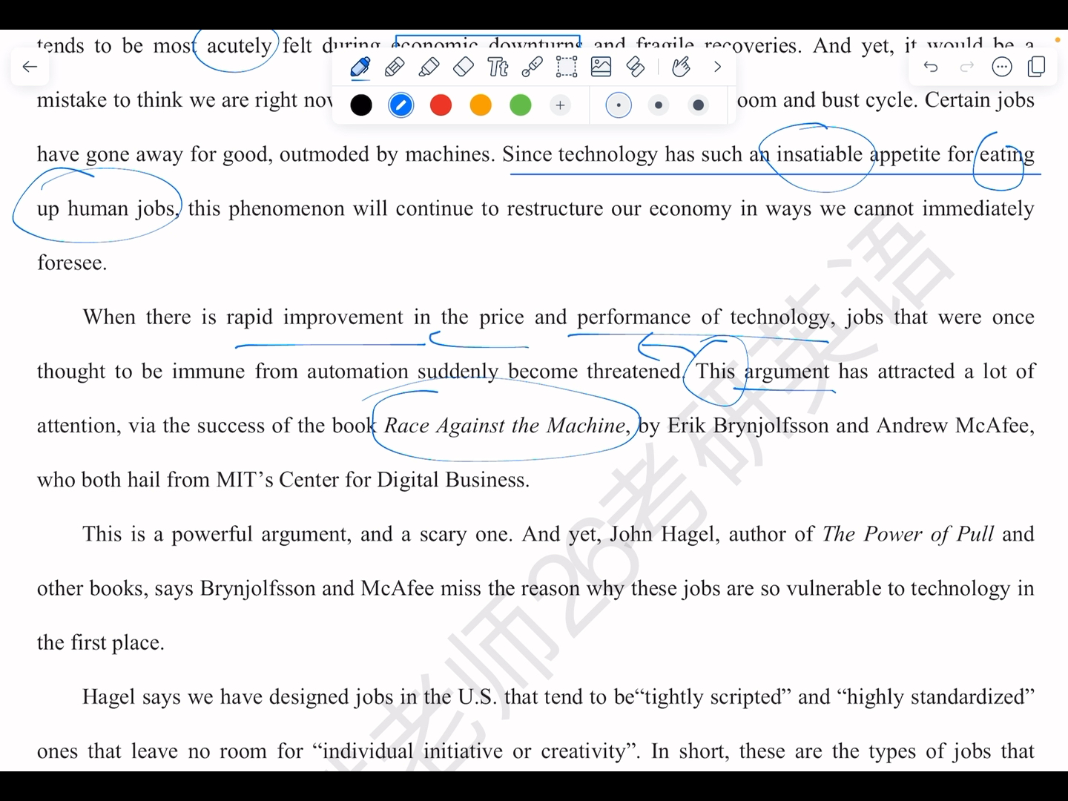
Task: Tap the word "vulnerable" in the passage
Action: click(834, 588)
